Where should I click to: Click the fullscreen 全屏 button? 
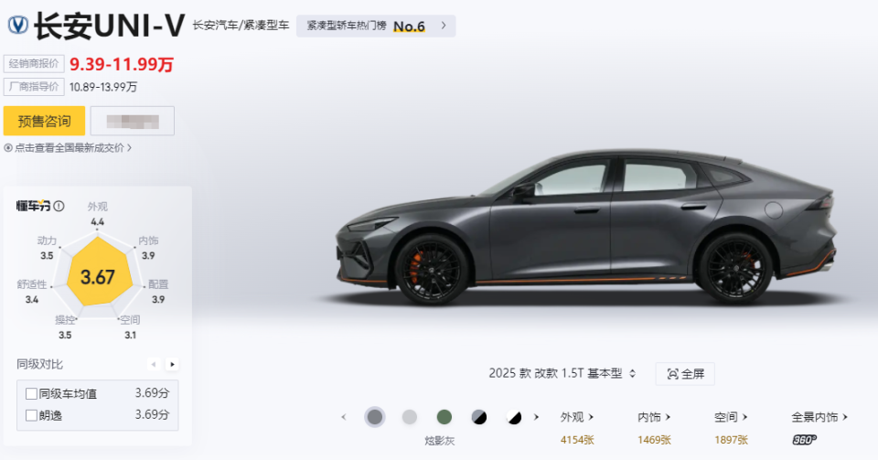point(685,374)
